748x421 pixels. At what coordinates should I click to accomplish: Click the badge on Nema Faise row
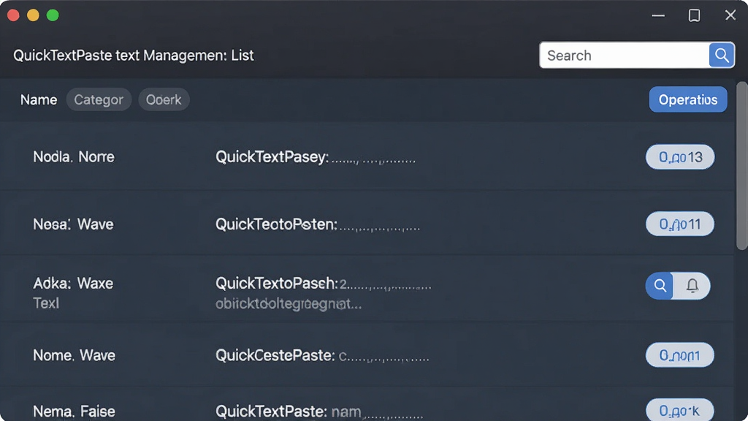[680, 410]
